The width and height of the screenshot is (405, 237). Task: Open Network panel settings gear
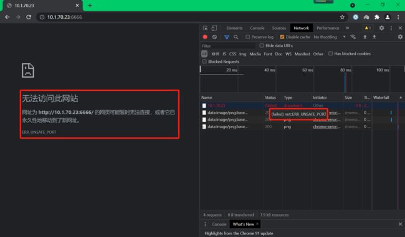pos(400,37)
